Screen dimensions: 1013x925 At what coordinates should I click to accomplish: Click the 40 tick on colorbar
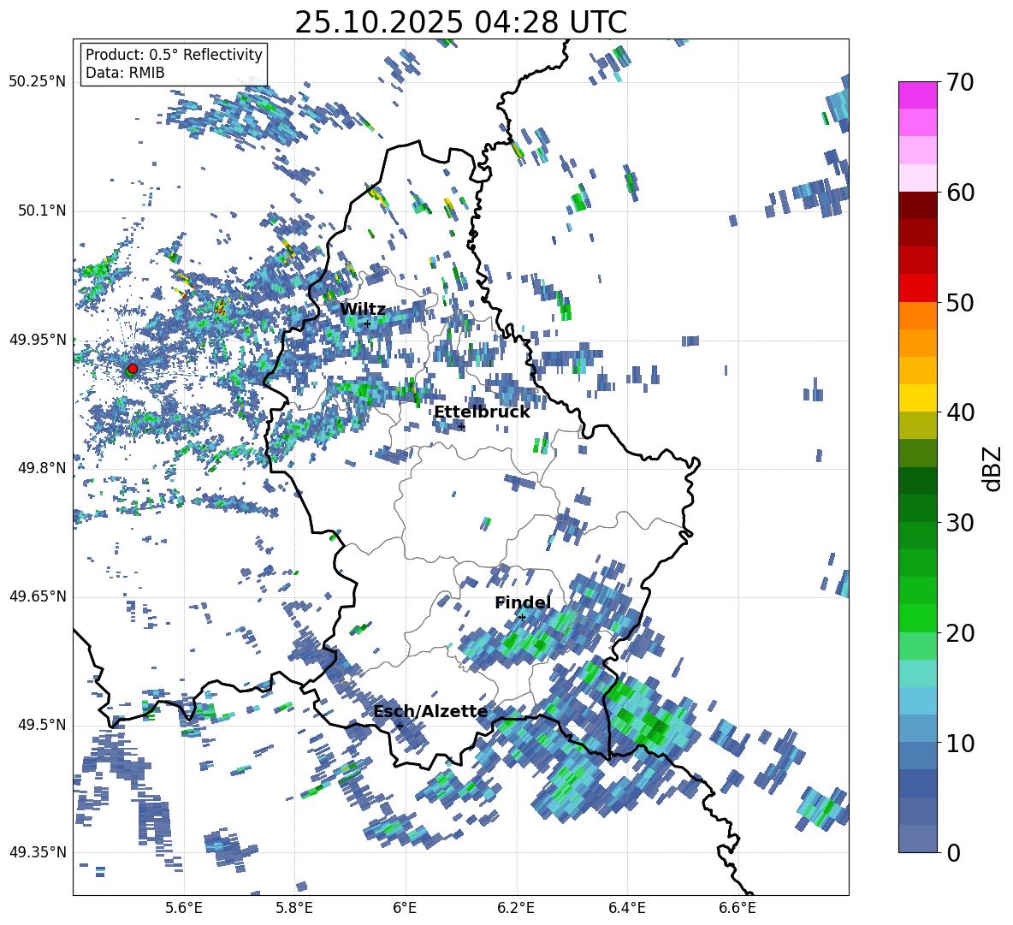[961, 412]
